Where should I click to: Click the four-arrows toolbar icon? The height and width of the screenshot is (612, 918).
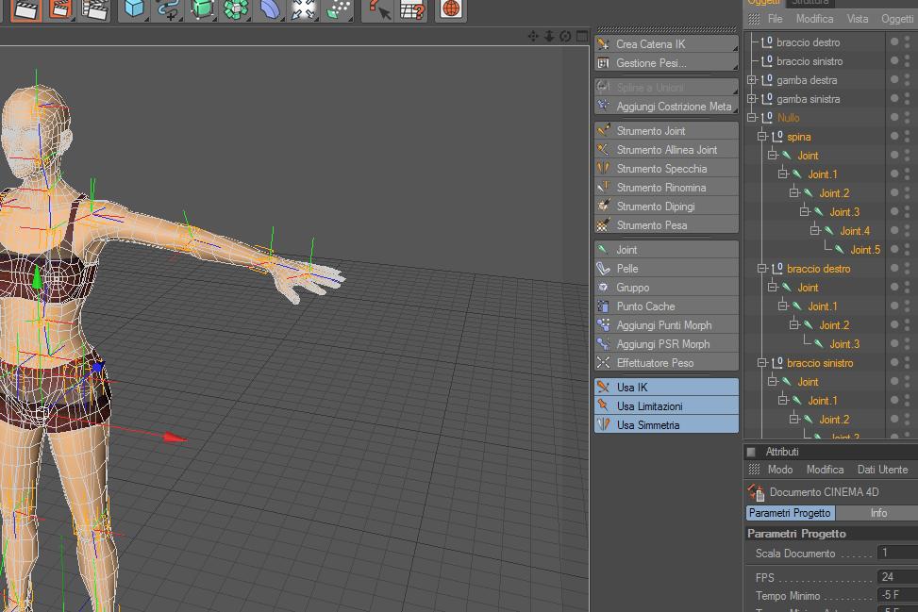tap(303, 8)
